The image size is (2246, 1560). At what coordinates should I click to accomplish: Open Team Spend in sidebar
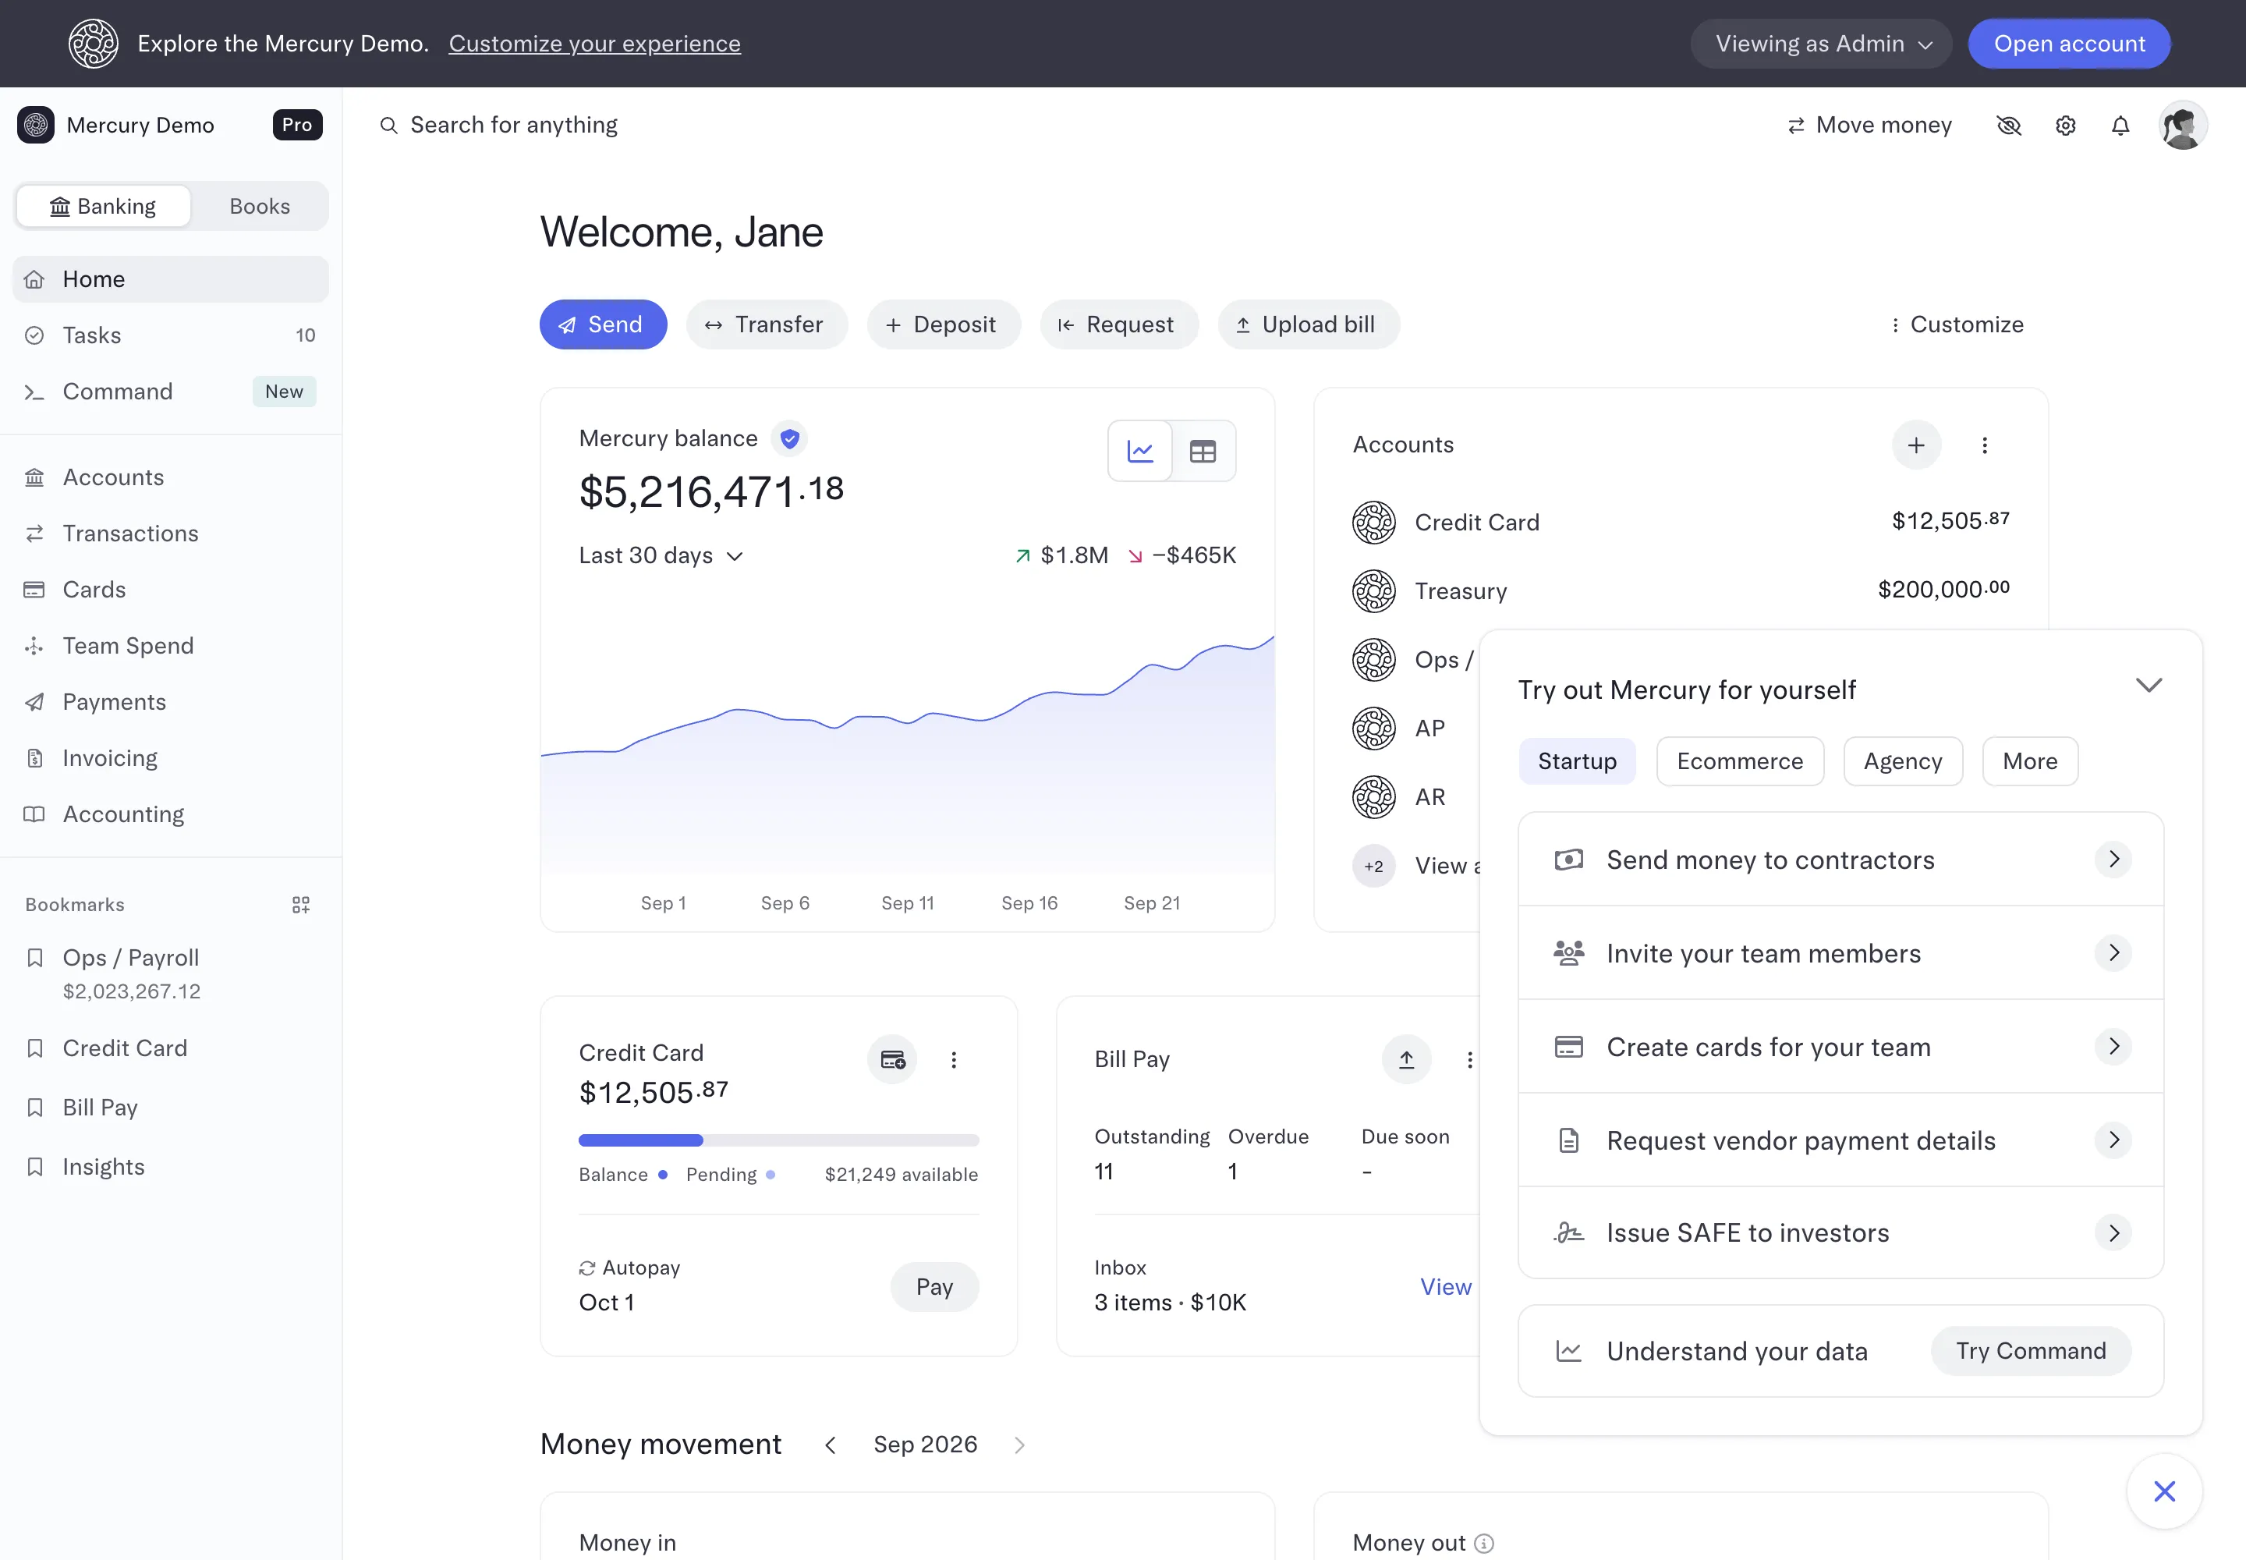[171, 646]
